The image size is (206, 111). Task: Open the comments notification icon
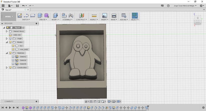[162, 6]
